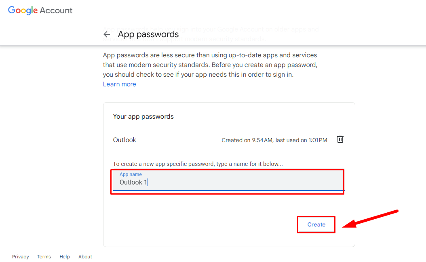Open the Privacy page
This screenshot has height=262, width=426.
(x=20, y=256)
